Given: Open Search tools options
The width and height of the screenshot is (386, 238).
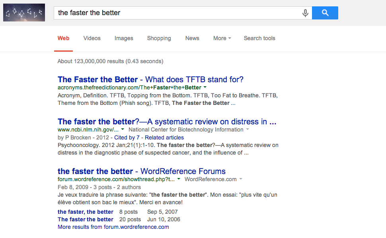Looking at the screenshot, I should coord(259,38).
